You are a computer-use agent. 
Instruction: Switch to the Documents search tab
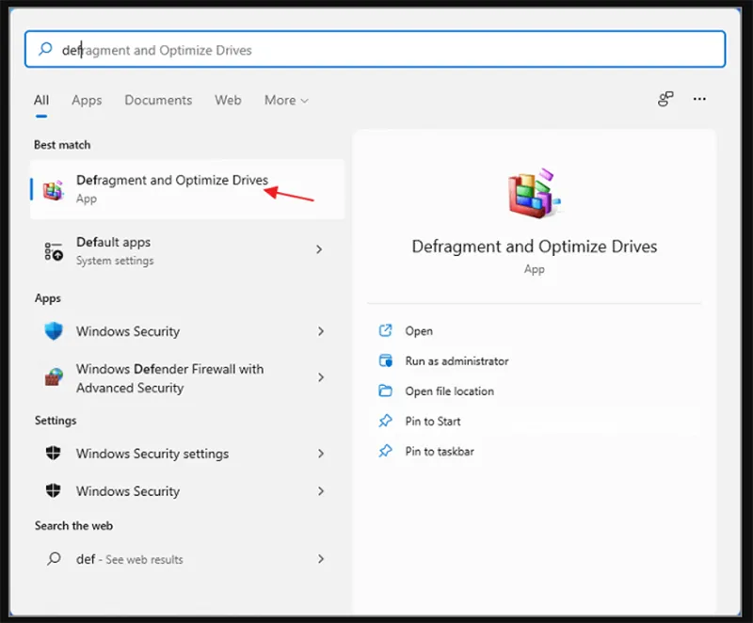158,100
